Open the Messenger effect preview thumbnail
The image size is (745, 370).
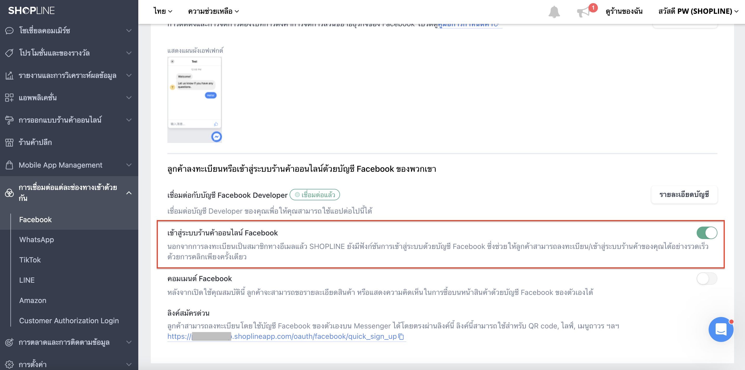coord(195,100)
